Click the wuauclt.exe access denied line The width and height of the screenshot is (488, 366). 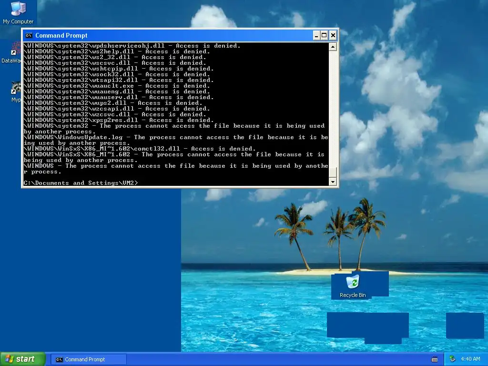click(x=117, y=86)
